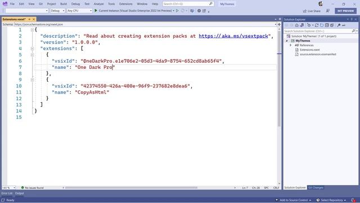The width and height of the screenshot is (360, 203).
Task: Pin the Extensions.vsext tab
Action: (29, 19)
